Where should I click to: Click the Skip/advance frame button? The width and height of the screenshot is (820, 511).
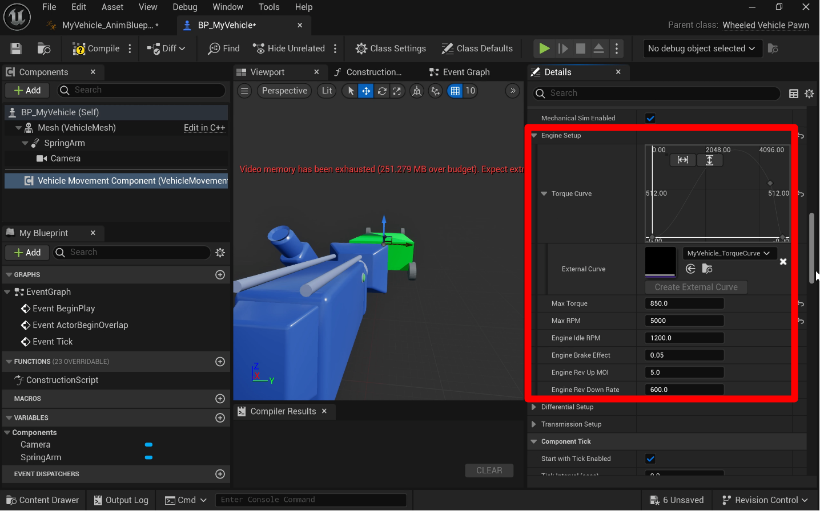point(563,48)
